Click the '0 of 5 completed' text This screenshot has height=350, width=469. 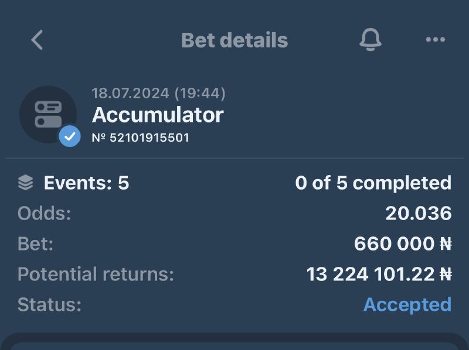point(373,183)
